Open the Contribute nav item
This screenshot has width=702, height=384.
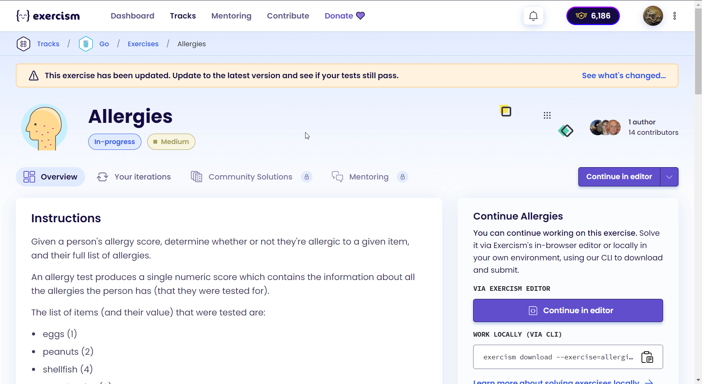tap(288, 16)
